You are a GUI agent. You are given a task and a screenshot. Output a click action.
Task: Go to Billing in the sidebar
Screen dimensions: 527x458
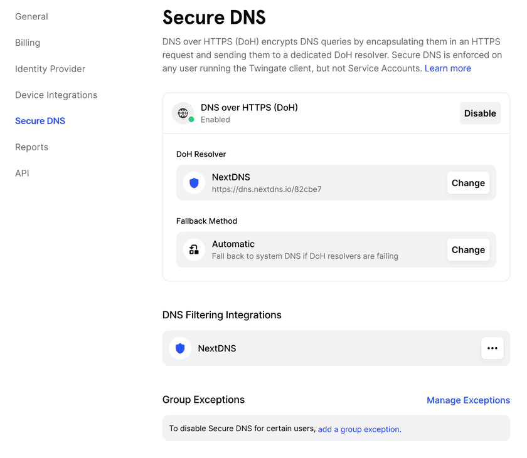coord(28,43)
